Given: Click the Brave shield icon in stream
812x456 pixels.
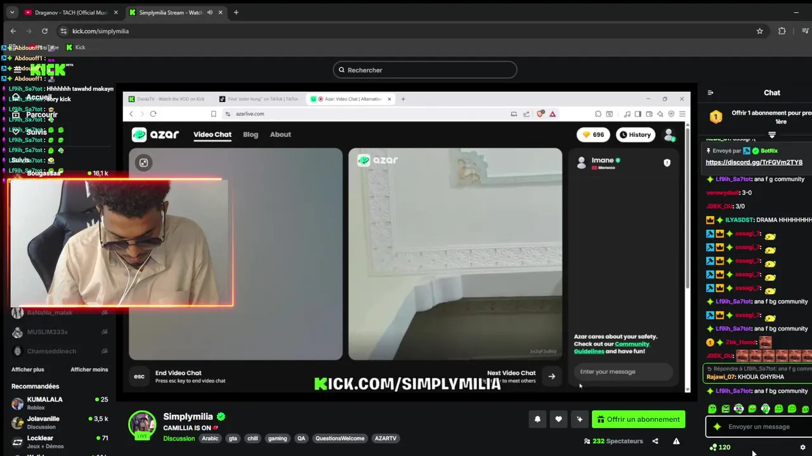Looking at the screenshot, I should [541, 114].
